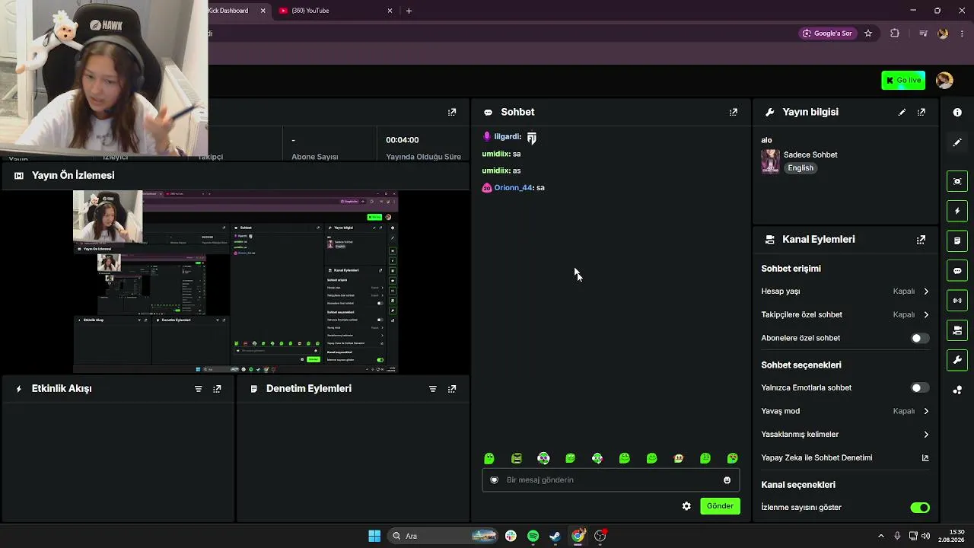Open the emoji picker in the message box
The width and height of the screenshot is (974, 548).
pyautogui.click(x=727, y=480)
